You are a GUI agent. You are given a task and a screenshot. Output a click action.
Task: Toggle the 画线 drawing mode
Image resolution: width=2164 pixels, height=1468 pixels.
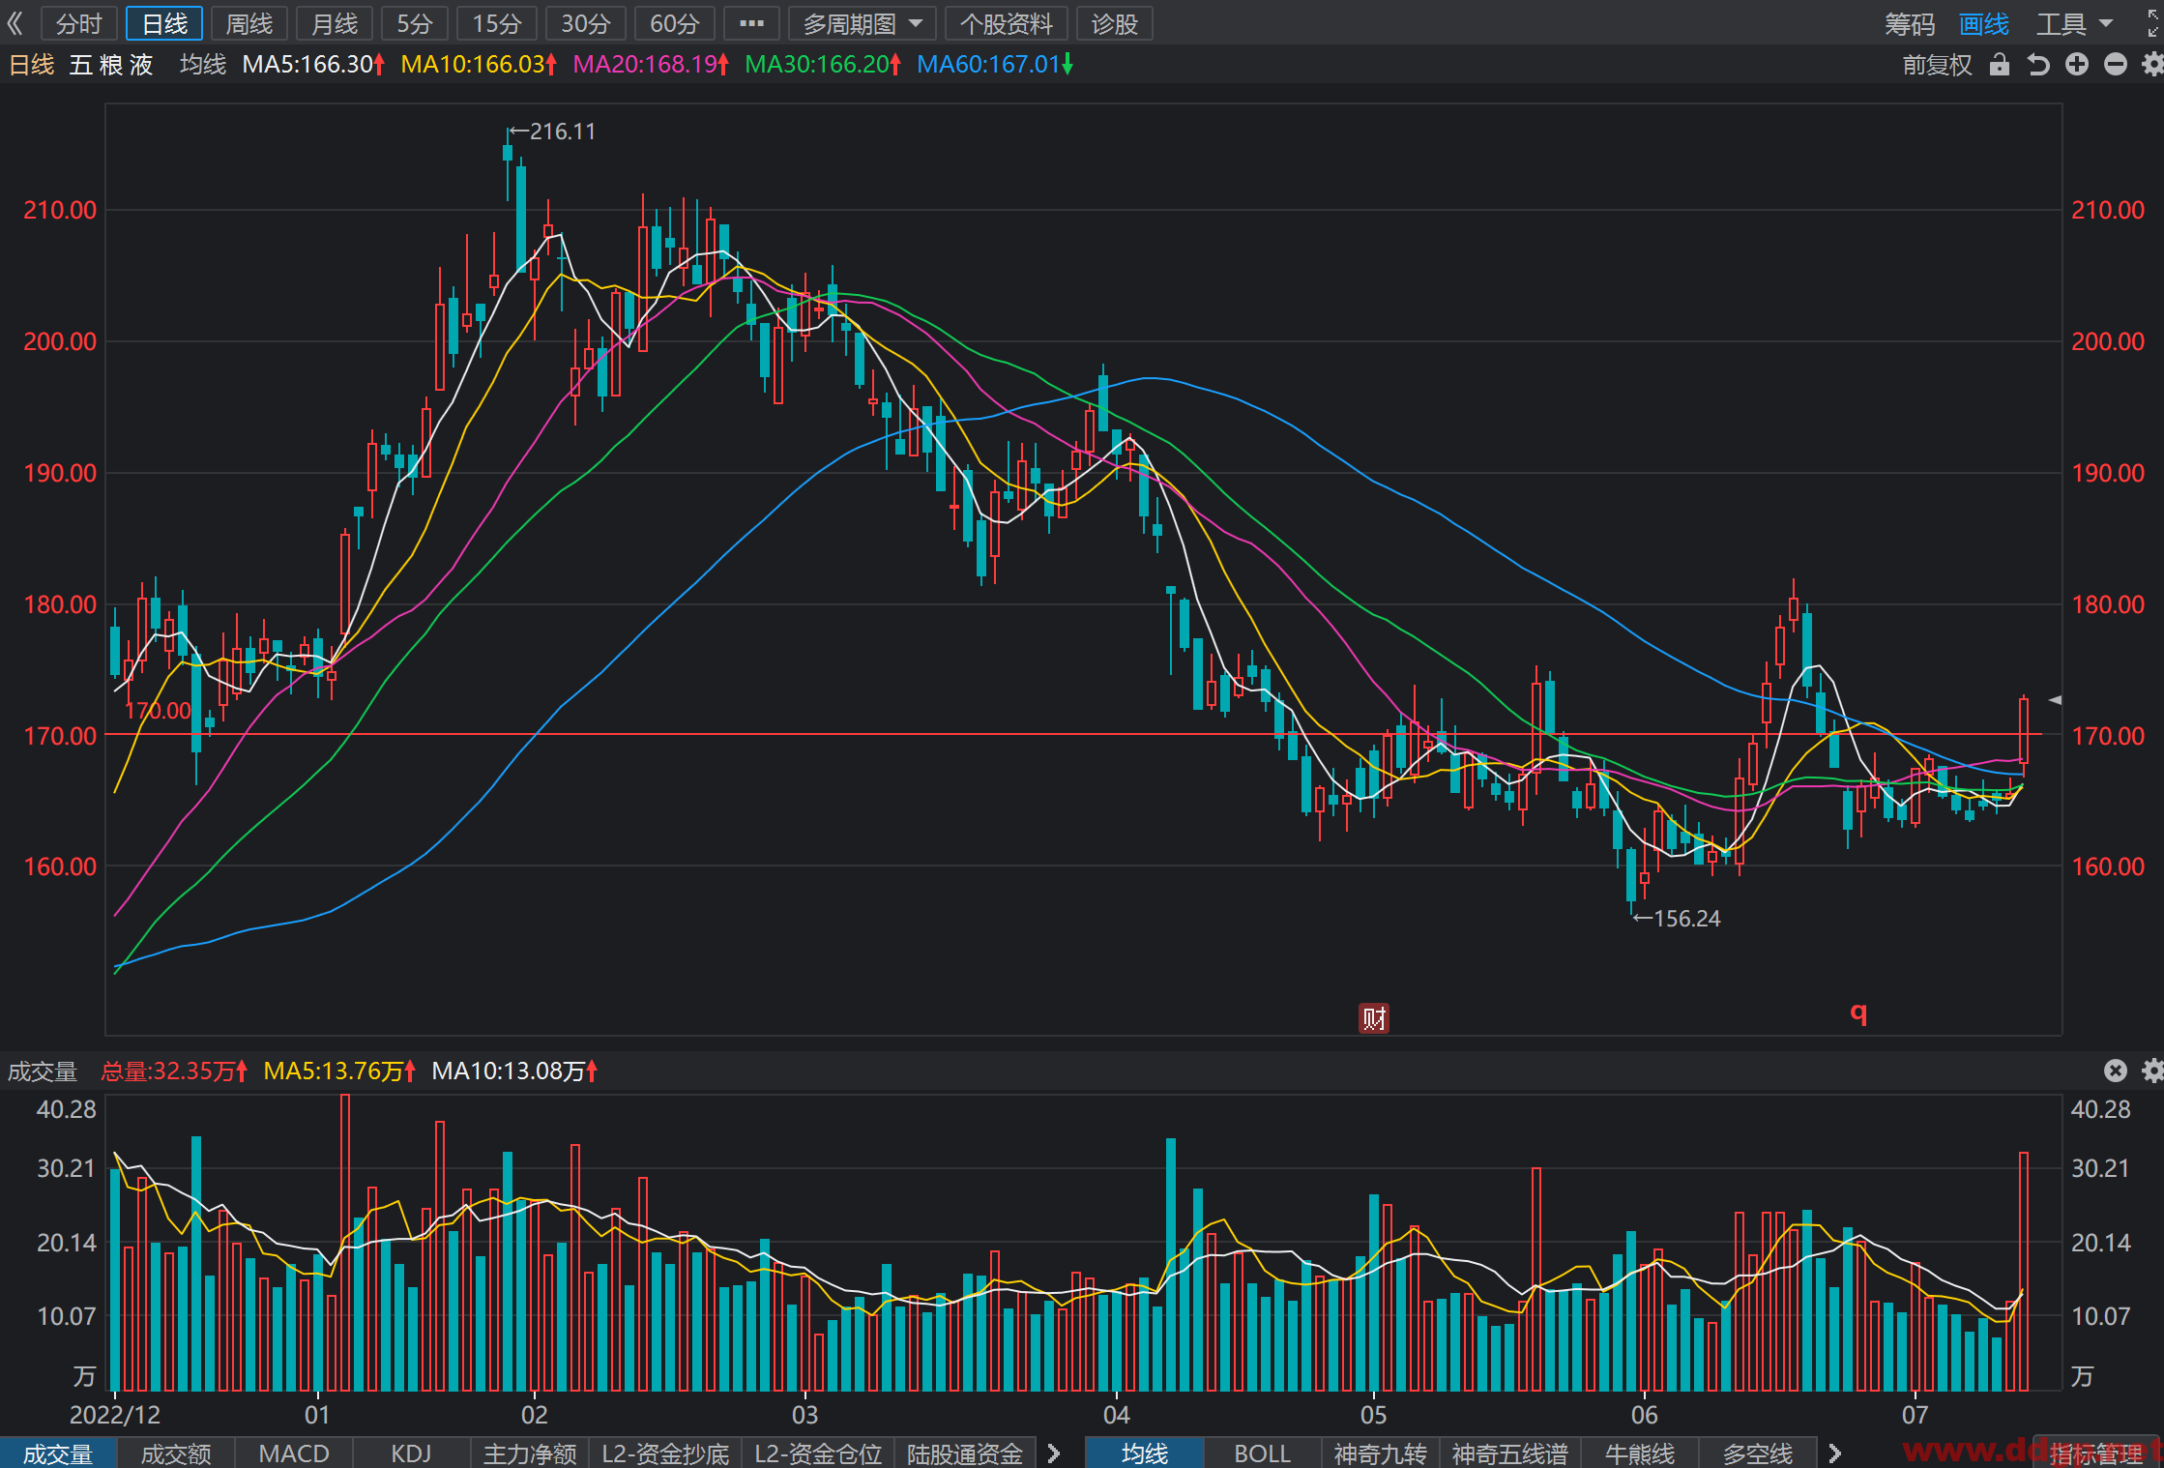click(x=1983, y=24)
